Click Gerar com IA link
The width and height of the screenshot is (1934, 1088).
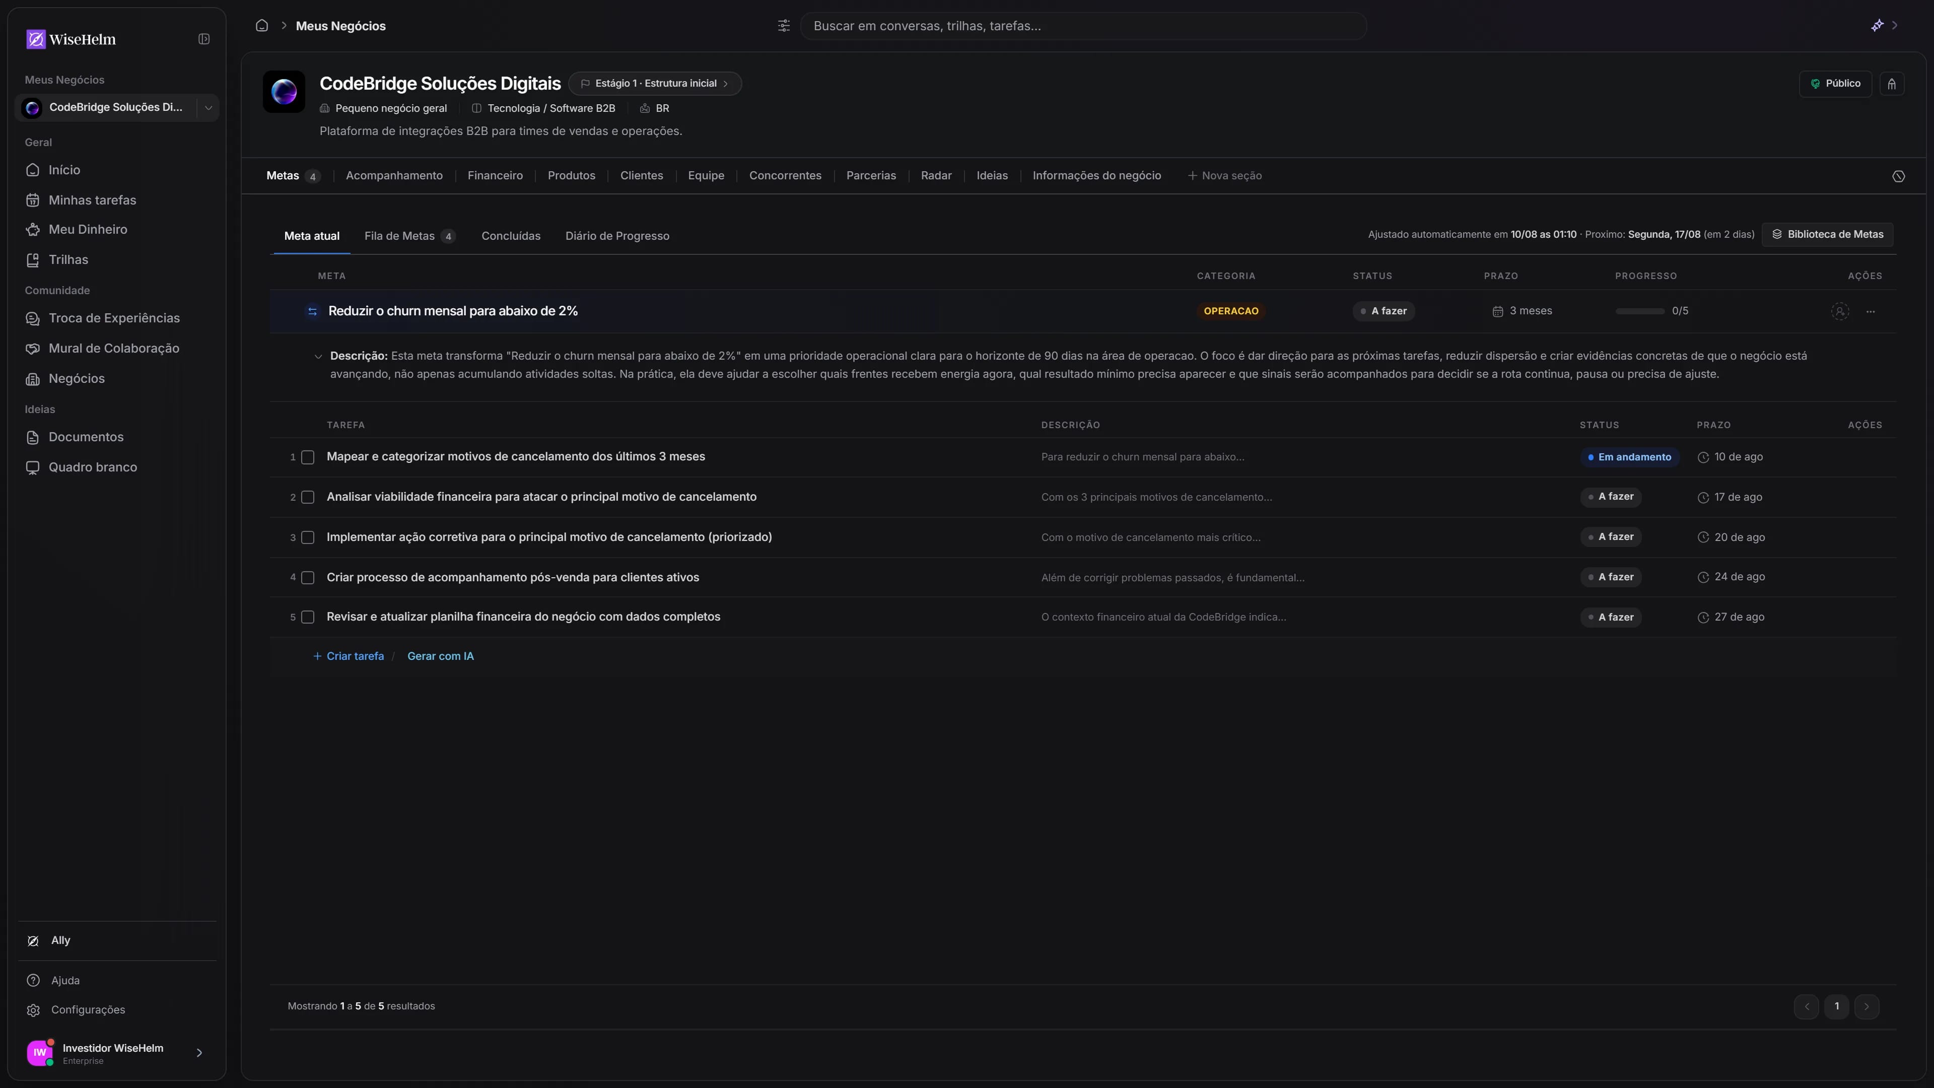click(441, 656)
